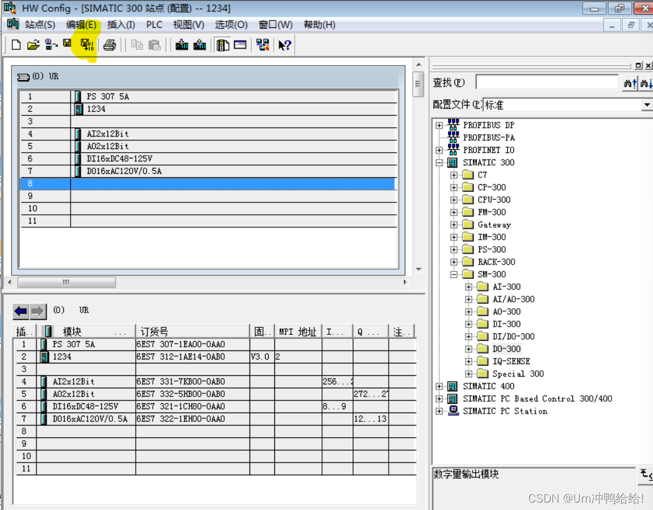Open the 配置文件 profile dropdown

pos(646,104)
